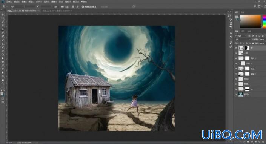Select the Healing Brush tool
Screen dimensions: 266x144
pyautogui.click(x=3, y=37)
